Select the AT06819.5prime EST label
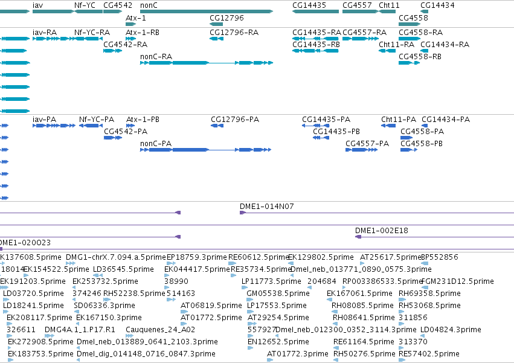Viewport: 514px width, 363px height. coord(211,305)
